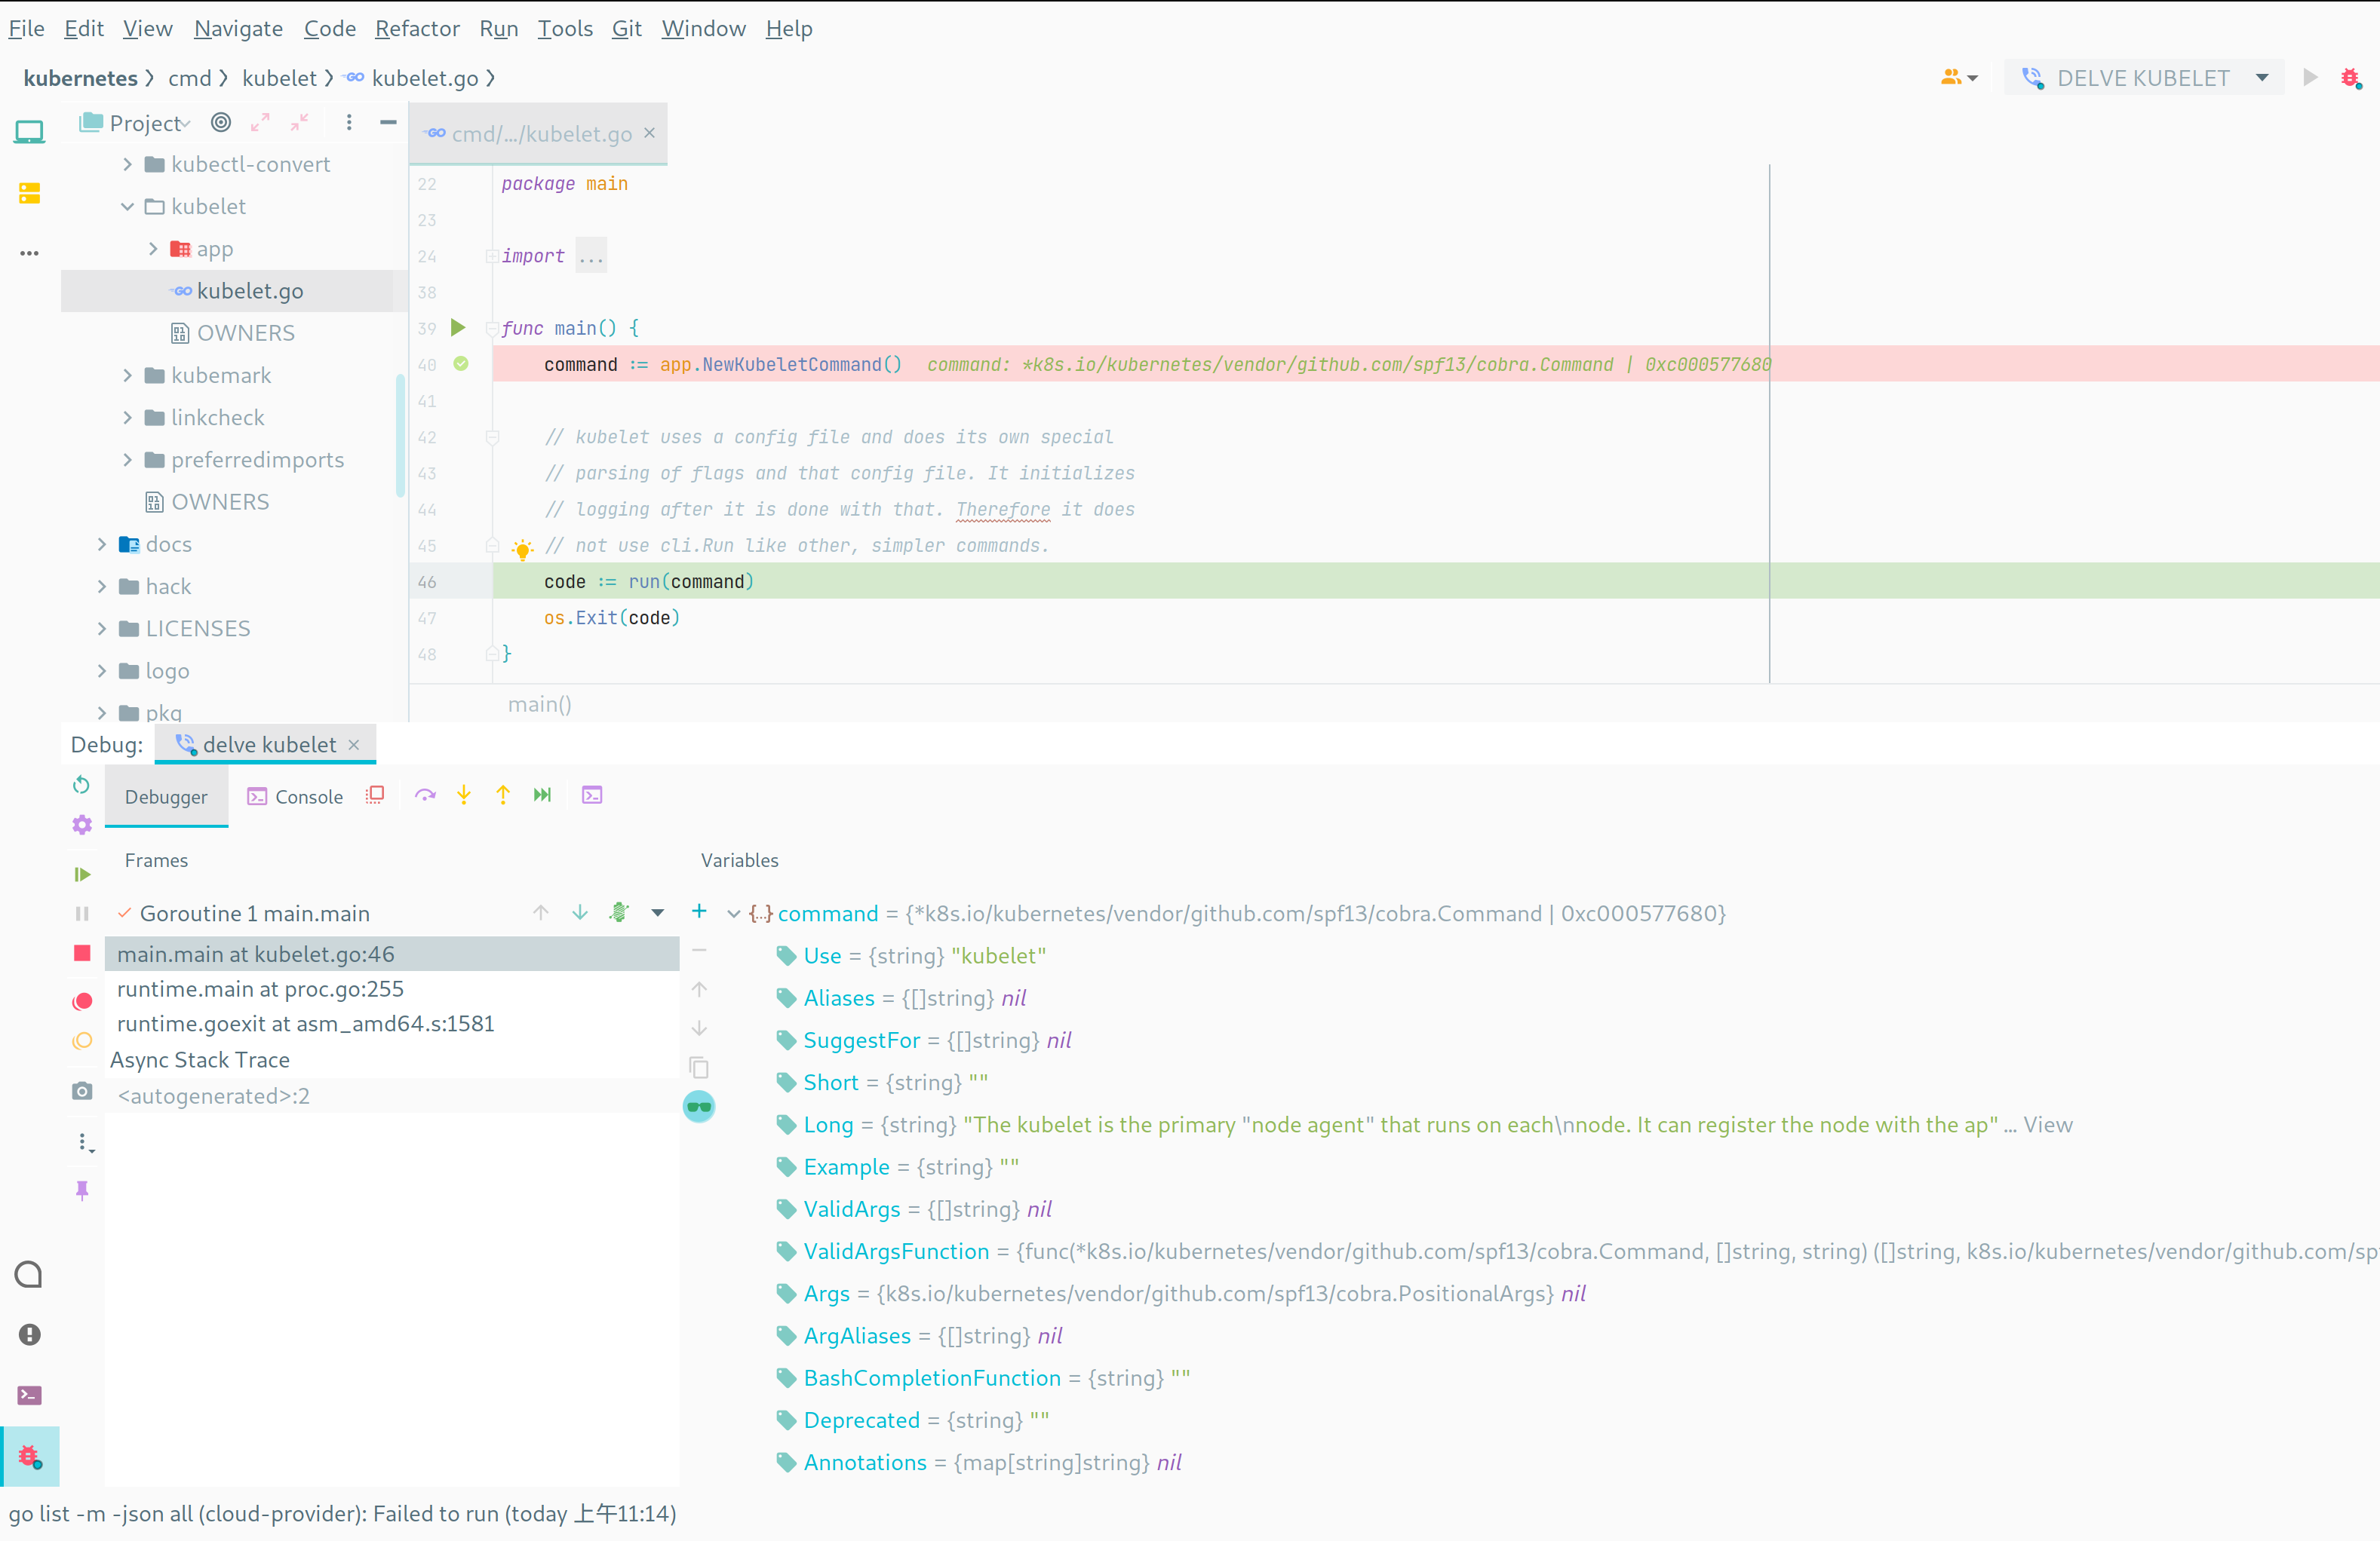Close the delve kubelet debug session tab

pyautogui.click(x=353, y=745)
